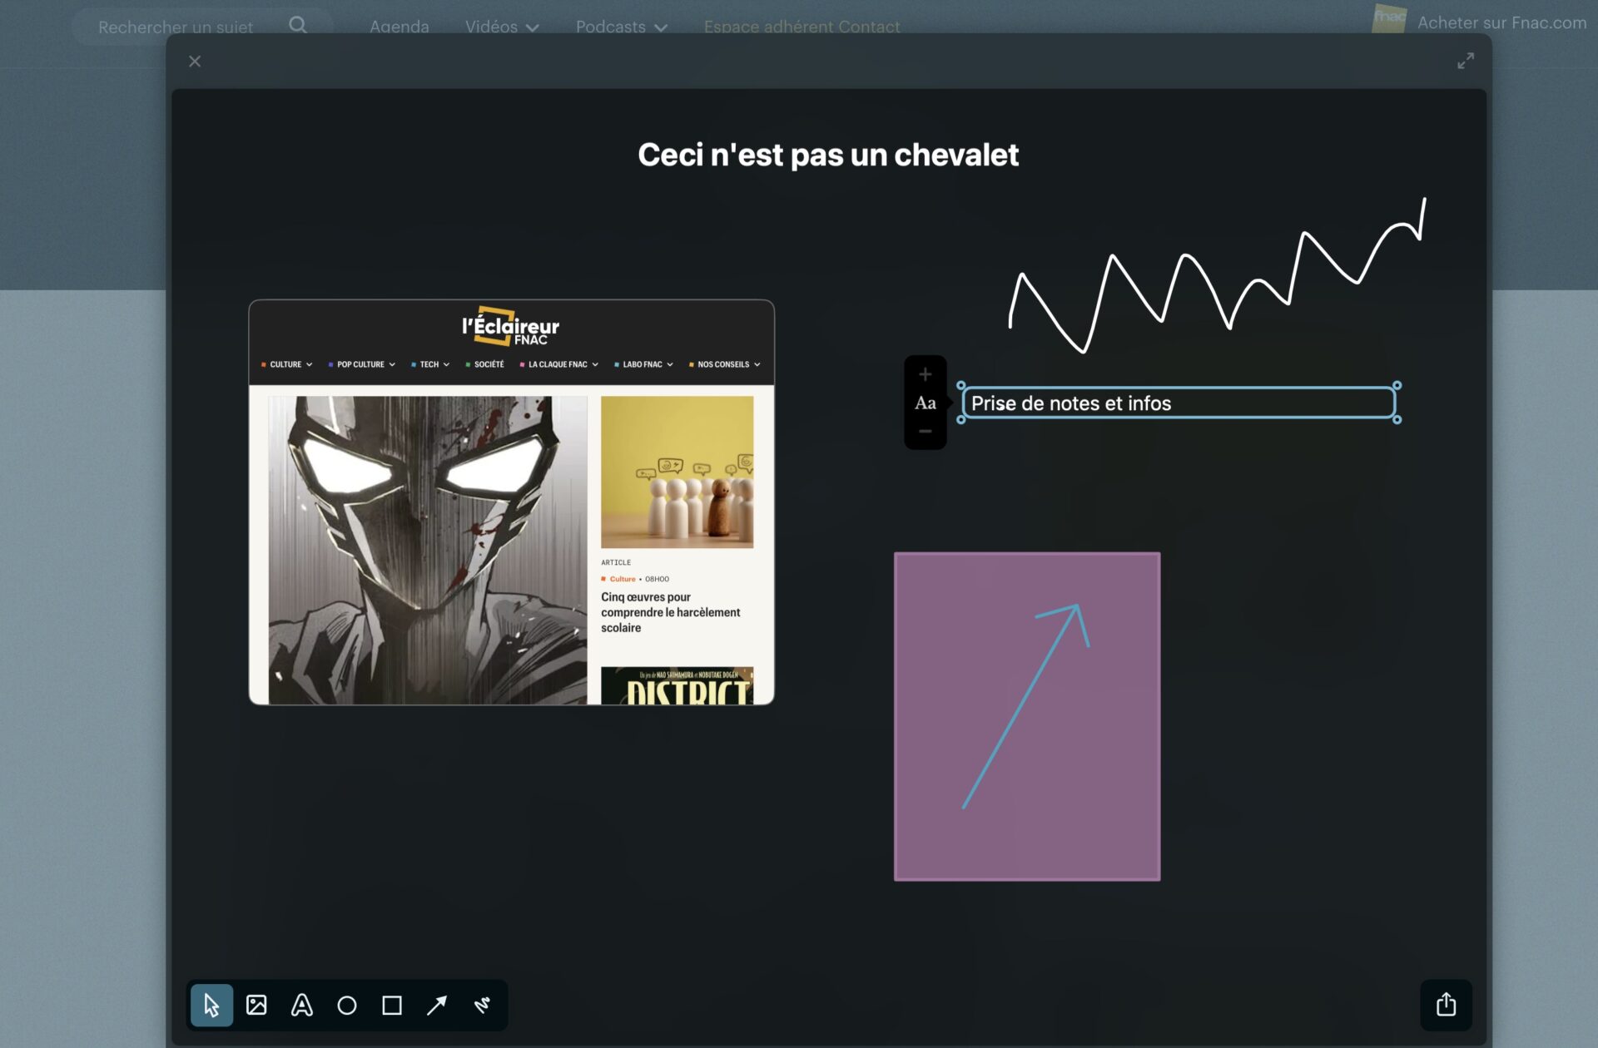The height and width of the screenshot is (1048, 1598).
Task: Select the text tool
Action: click(x=301, y=1006)
